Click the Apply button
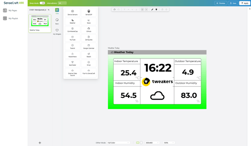Image resolution: width=251 pixels, height=146 pixels. 245,3
